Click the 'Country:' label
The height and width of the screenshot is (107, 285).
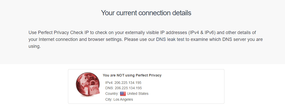pyautogui.click(x=112, y=94)
